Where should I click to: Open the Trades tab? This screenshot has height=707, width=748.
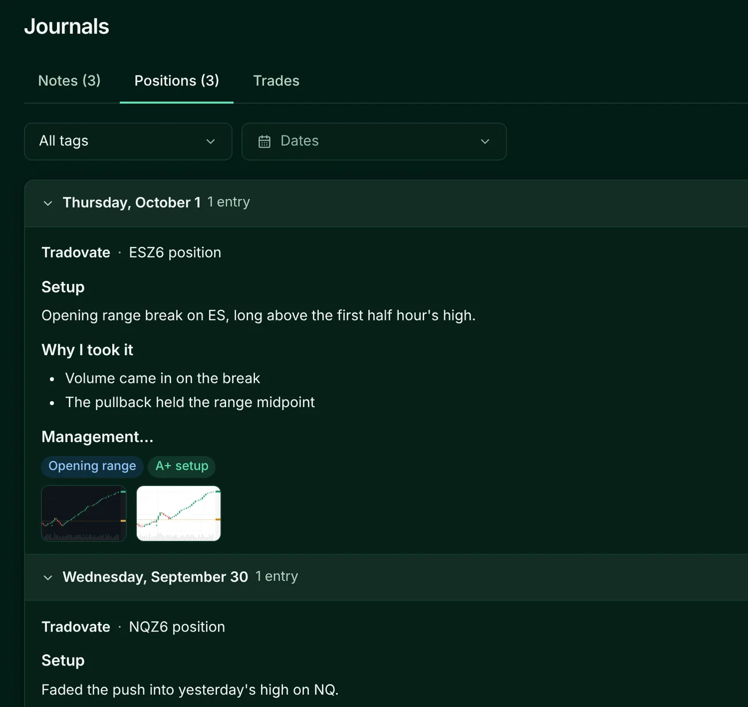(x=276, y=81)
